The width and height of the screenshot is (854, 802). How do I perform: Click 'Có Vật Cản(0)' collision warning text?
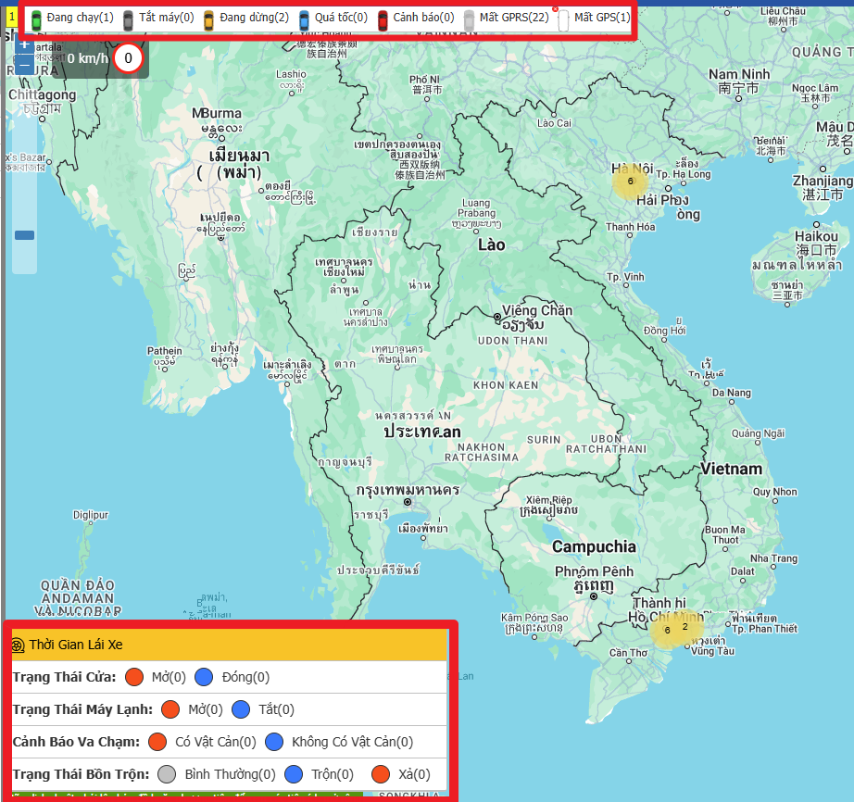[x=216, y=742]
